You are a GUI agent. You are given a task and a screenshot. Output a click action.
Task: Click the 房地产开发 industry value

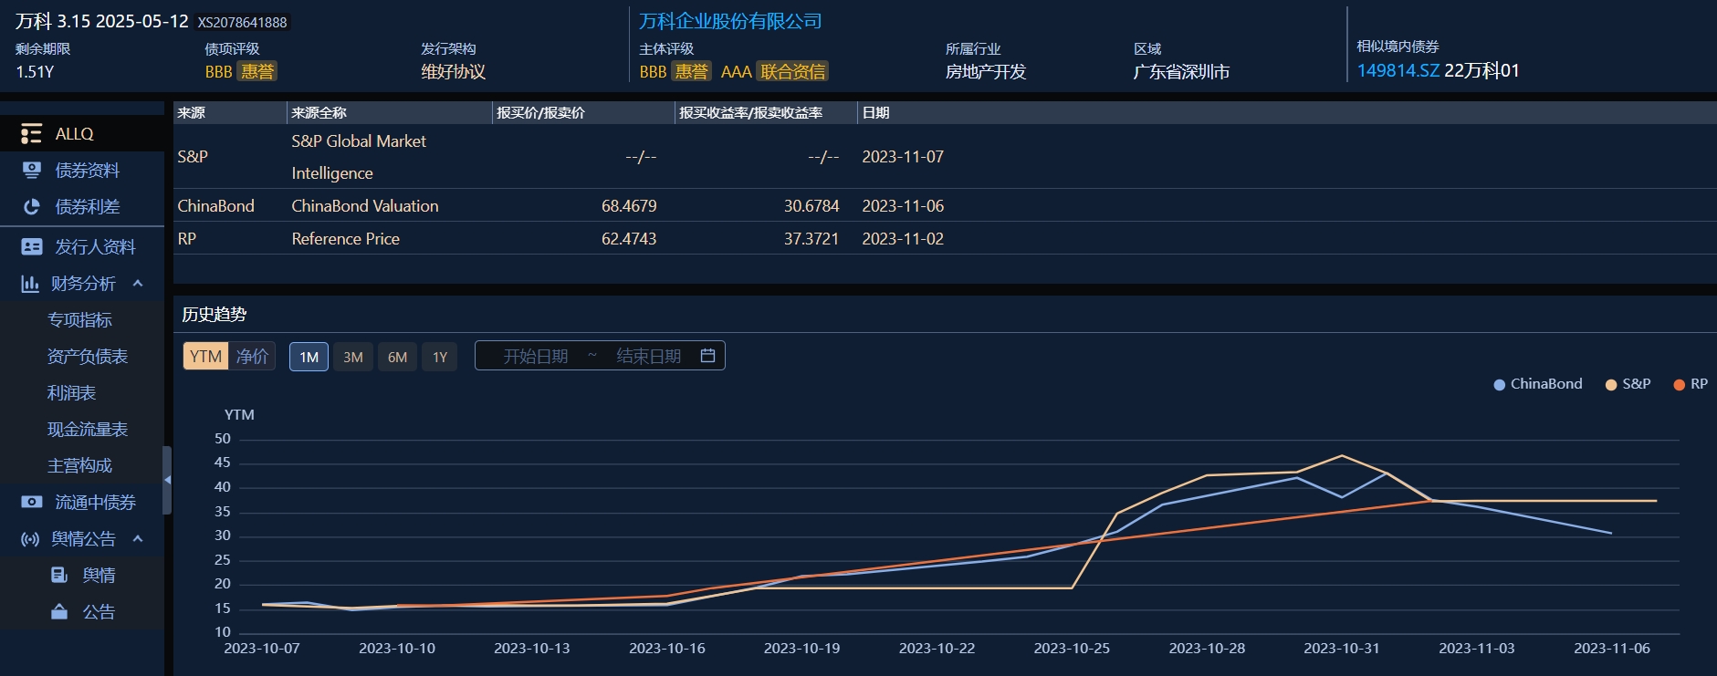[986, 71]
